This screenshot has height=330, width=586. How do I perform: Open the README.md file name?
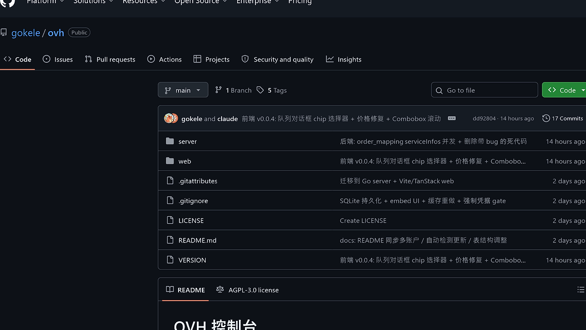(x=197, y=240)
